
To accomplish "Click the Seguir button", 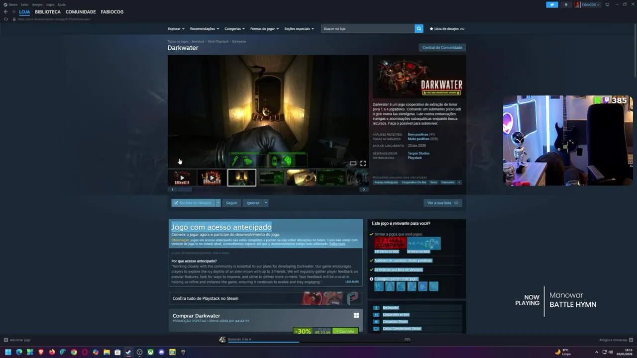I will pos(231,203).
